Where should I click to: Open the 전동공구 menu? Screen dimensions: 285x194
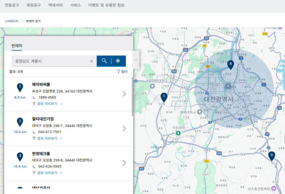point(12,5)
